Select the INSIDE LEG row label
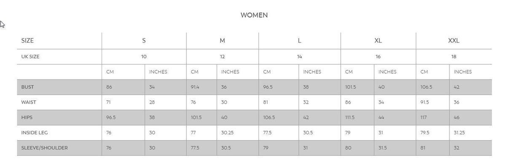 [35, 133]
